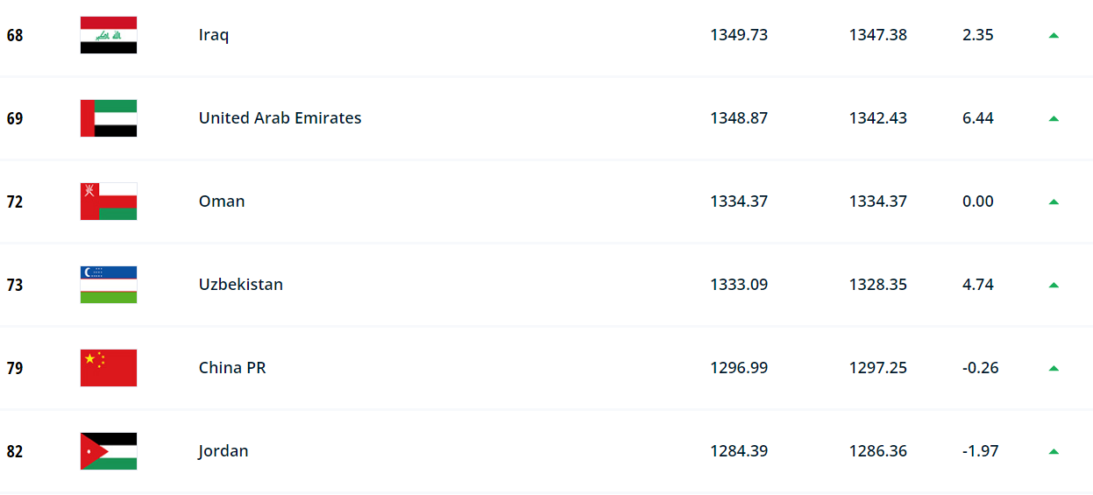Click the Uzbekistan flag icon
Viewport: 1093px width, 495px height.
[109, 285]
